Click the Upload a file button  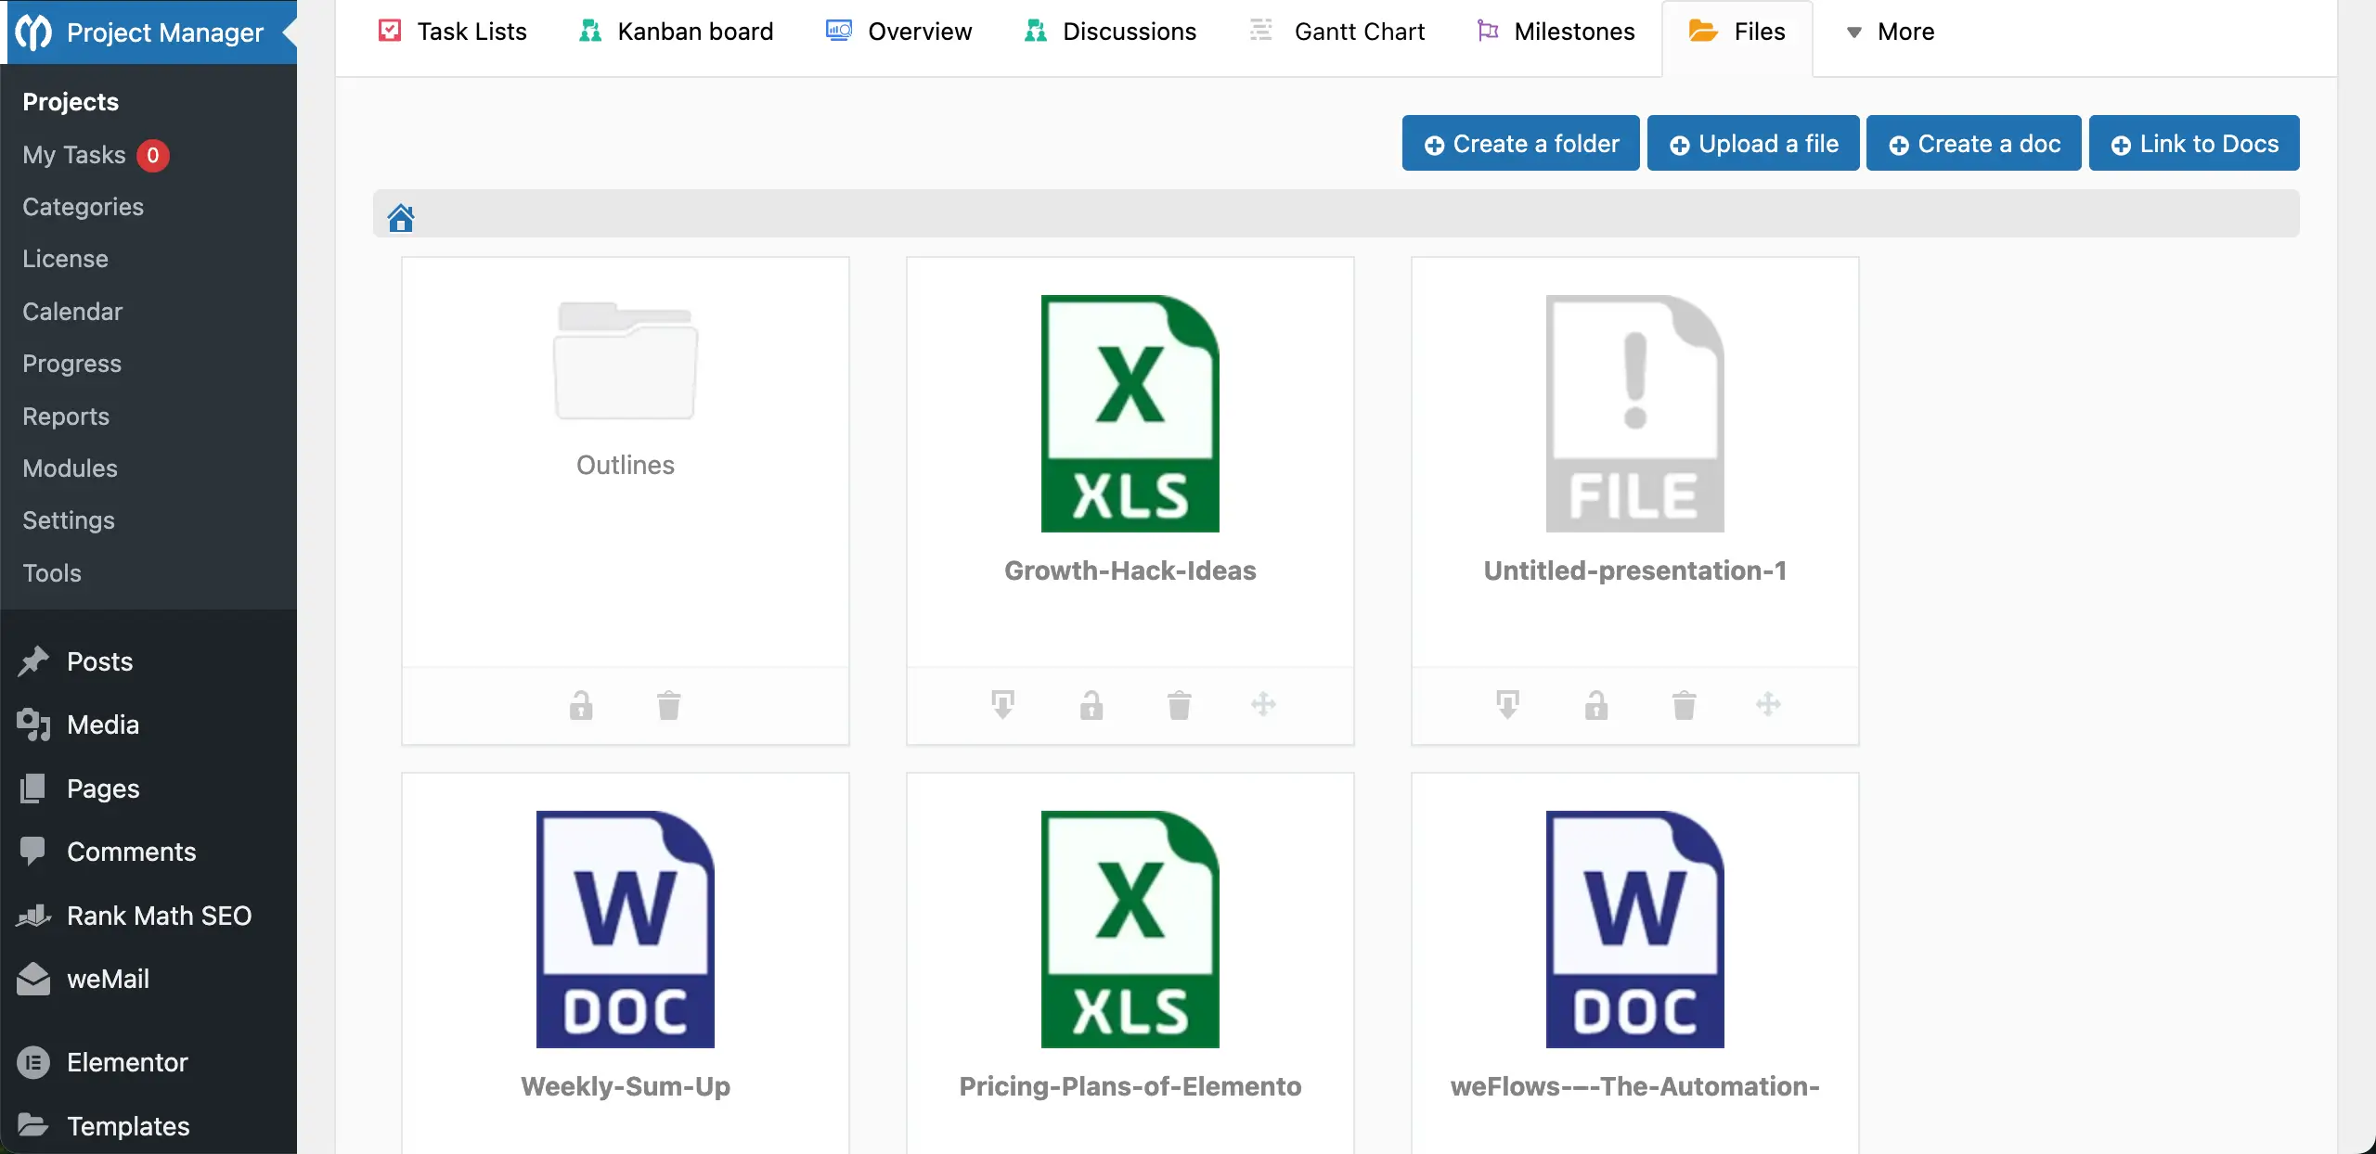point(1752,144)
